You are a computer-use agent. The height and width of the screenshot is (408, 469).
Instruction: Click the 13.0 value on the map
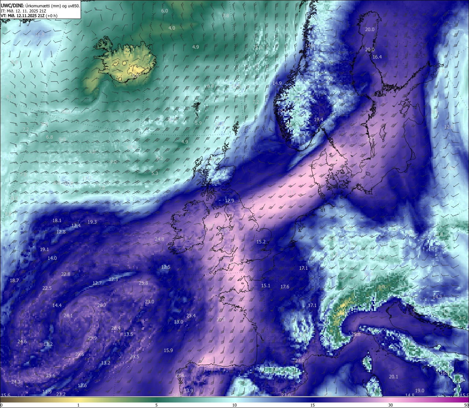pos(178,322)
